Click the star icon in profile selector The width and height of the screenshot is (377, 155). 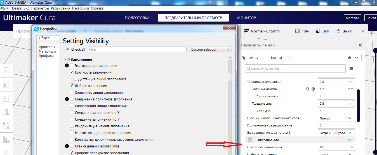click(x=350, y=57)
